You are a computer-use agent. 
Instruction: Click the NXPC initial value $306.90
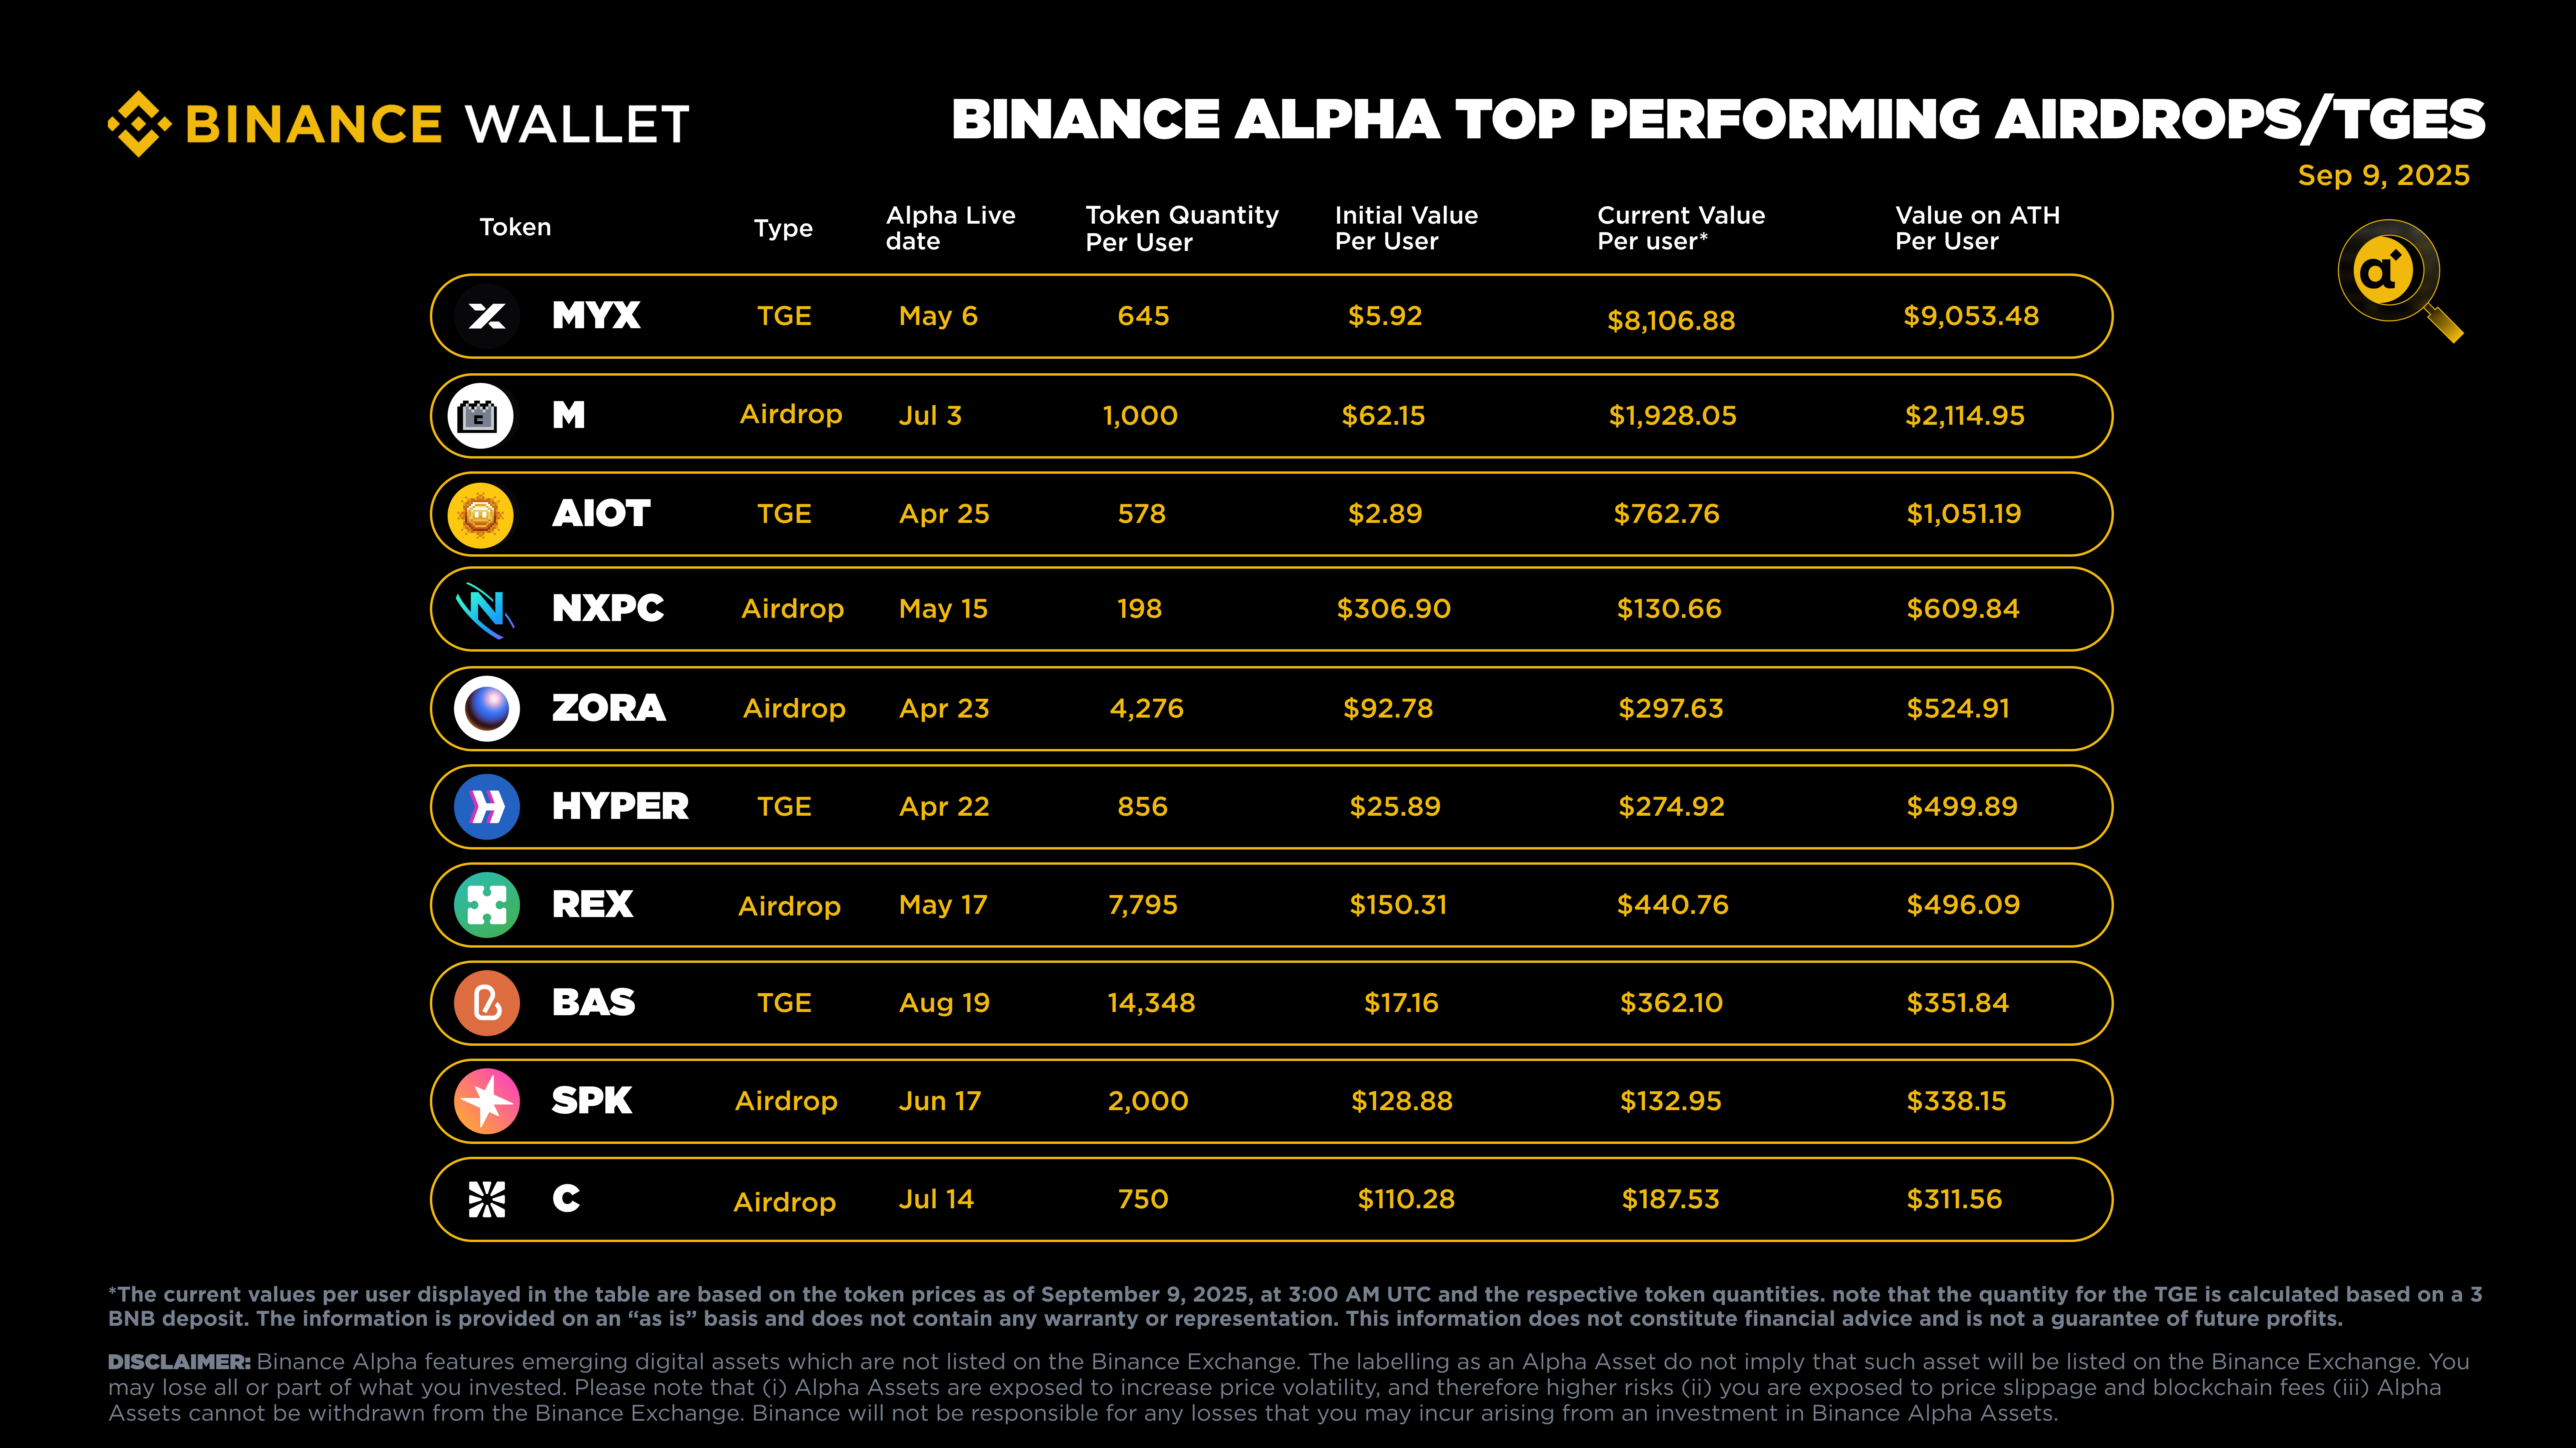coord(1393,609)
